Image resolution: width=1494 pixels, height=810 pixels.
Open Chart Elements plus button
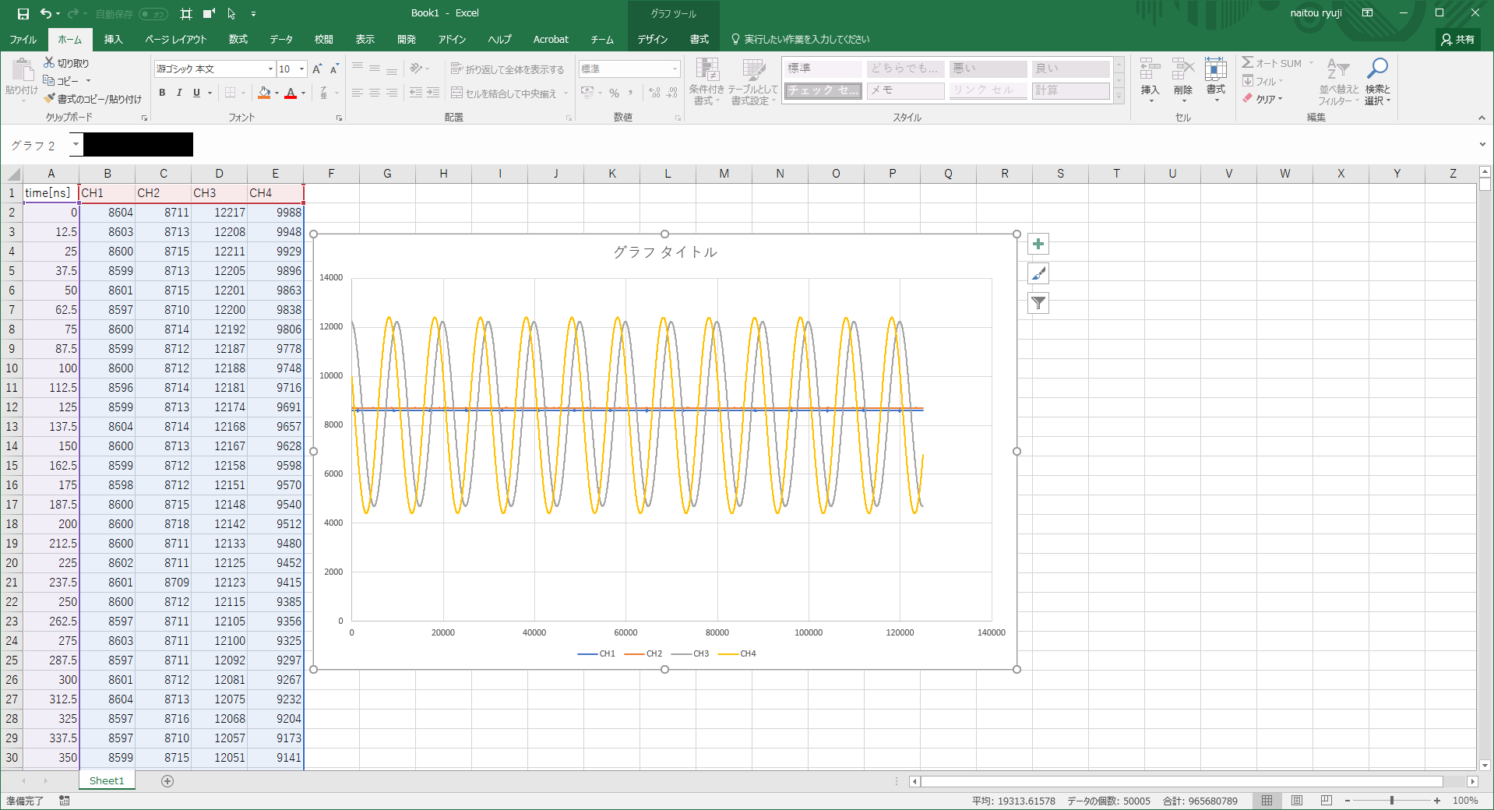click(1038, 244)
